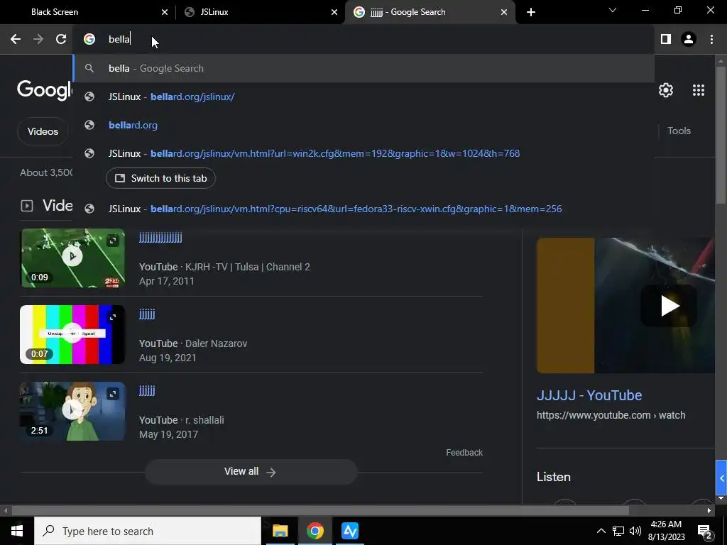Viewport: 727px width, 545px height.
Task: Play the JJJJJ YouTube panel video
Action: point(669,306)
